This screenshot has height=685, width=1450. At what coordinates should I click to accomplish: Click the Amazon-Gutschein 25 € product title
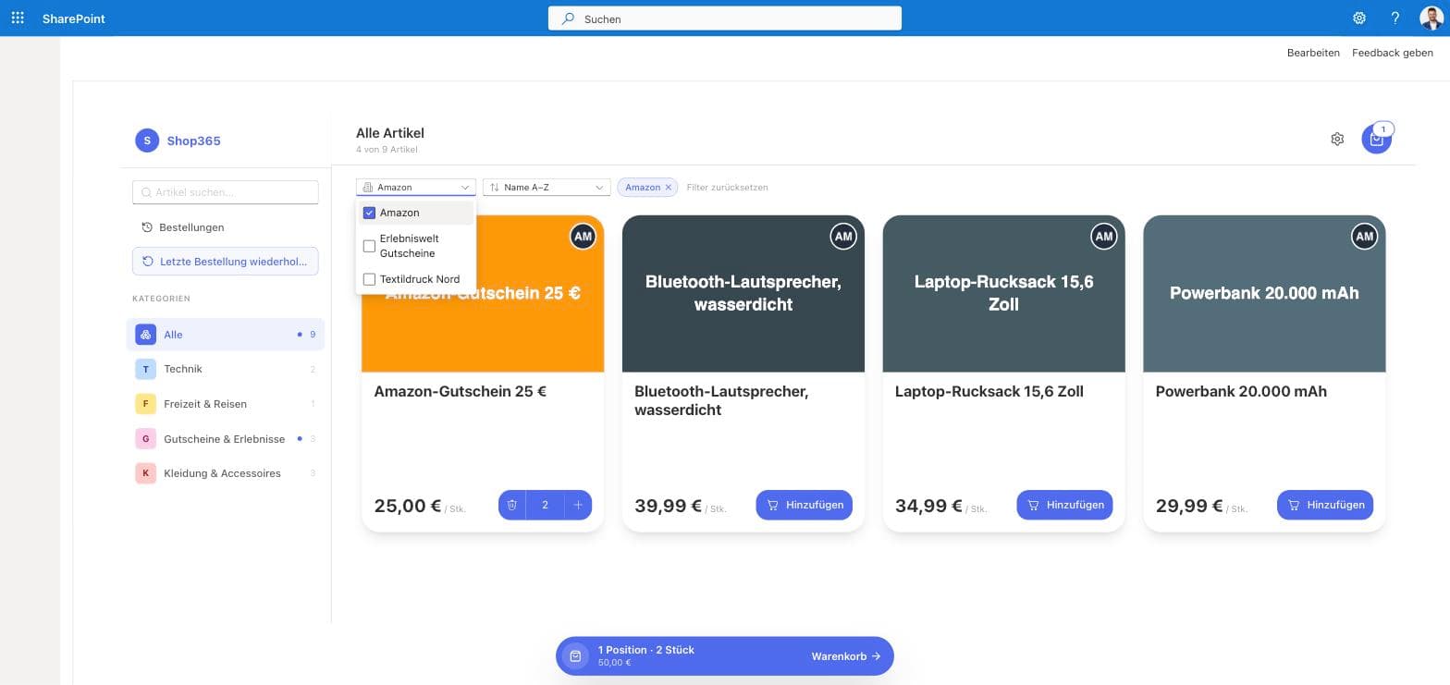(461, 392)
